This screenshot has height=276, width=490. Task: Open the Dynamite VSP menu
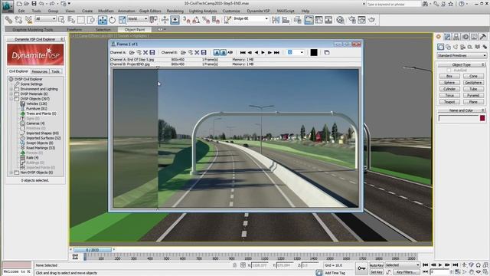click(x=258, y=11)
